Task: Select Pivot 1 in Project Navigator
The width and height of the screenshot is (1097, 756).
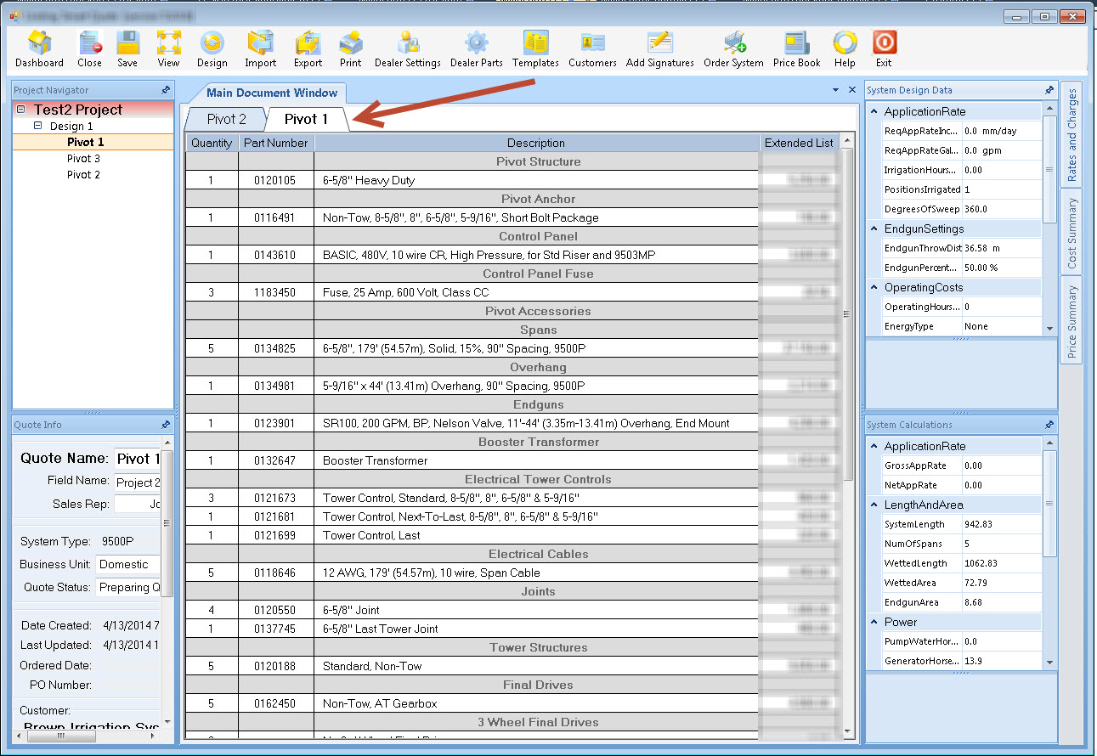Action: click(x=86, y=142)
